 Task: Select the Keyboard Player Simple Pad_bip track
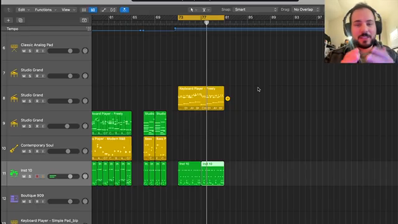coord(49,221)
